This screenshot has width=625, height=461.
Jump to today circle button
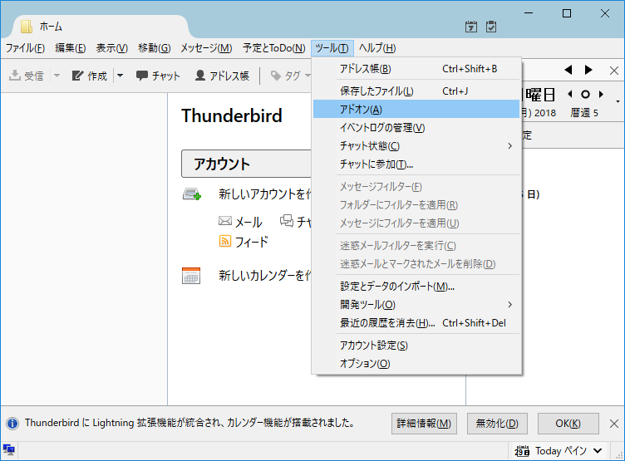pyautogui.click(x=585, y=95)
